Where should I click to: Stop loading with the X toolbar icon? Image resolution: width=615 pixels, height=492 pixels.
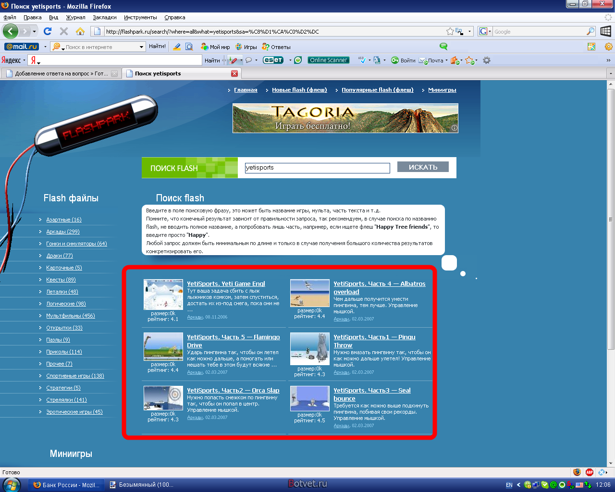64,31
